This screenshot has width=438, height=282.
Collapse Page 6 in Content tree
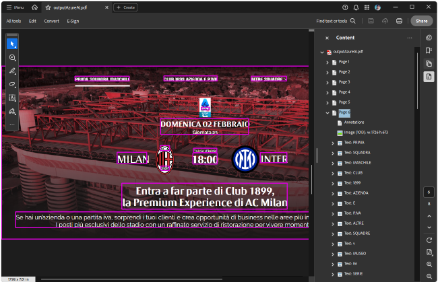(327, 112)
